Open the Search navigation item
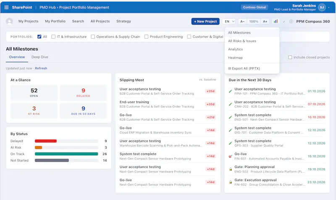Viewport: 336px width, 200px height. coord(78,21)
